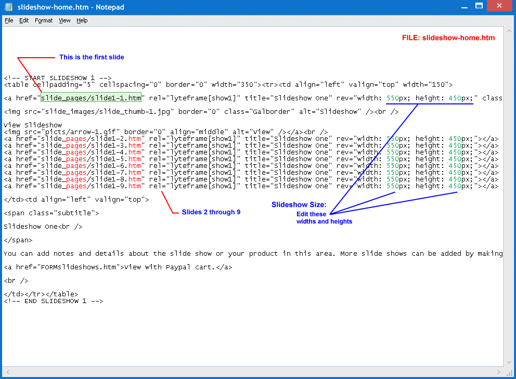Click the vertical scrollbar down arrow

pyautogui.click(x=509, y=362)
